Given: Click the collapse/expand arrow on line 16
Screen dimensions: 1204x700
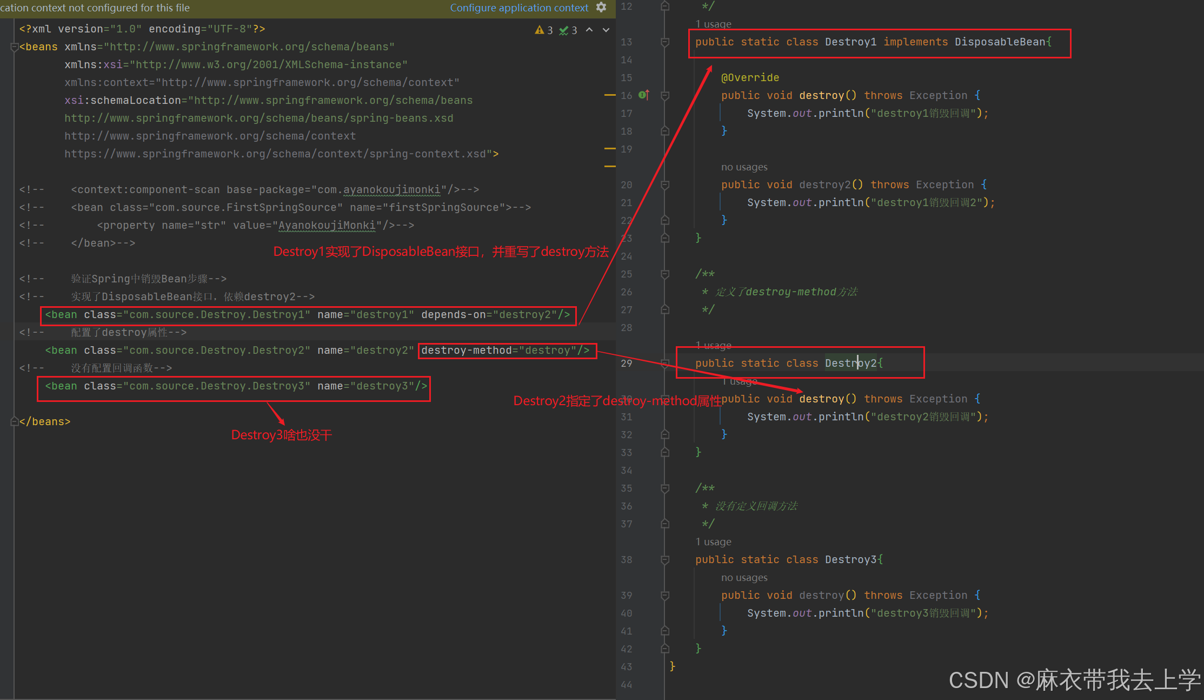Looking at the screenshot, I should click(x=666, y=95).
